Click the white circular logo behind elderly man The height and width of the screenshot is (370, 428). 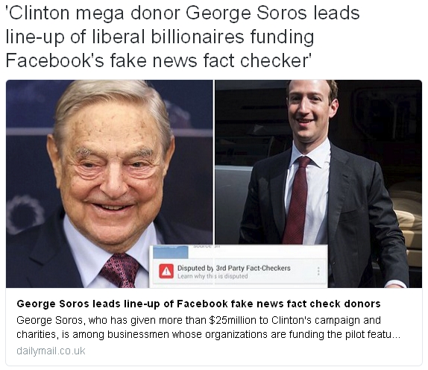click(25, 214)
